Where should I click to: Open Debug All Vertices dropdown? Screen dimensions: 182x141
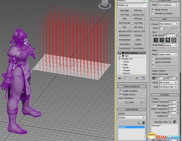[168, 82]
